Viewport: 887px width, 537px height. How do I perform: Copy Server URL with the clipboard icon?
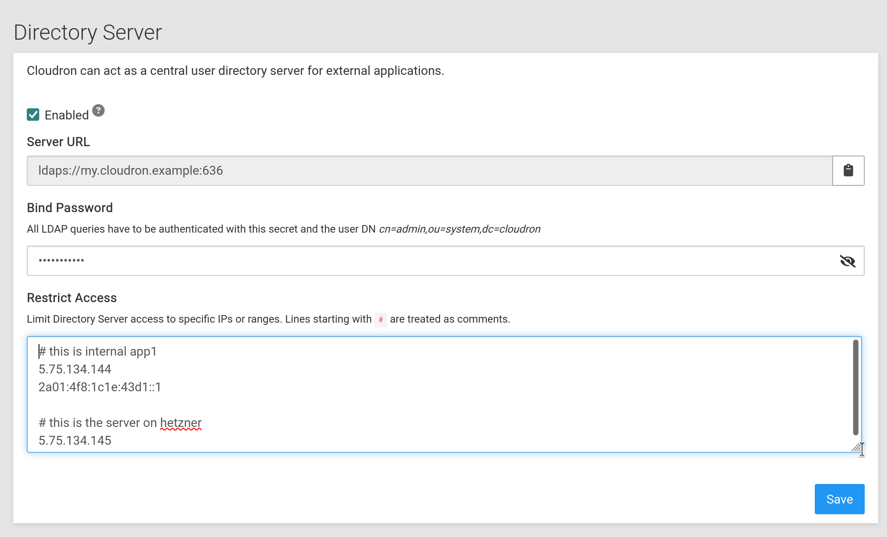point(848,171)
